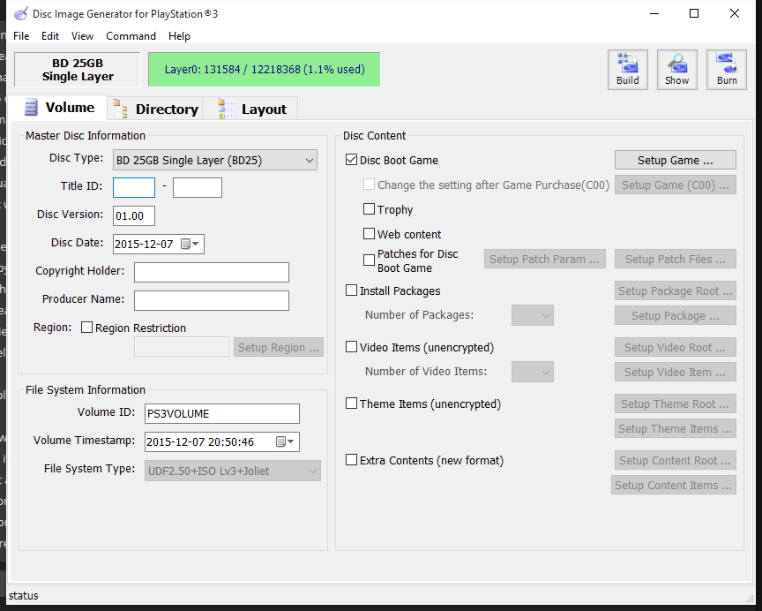
Task: Open the File menu
Action: click(x=21, y=36)
